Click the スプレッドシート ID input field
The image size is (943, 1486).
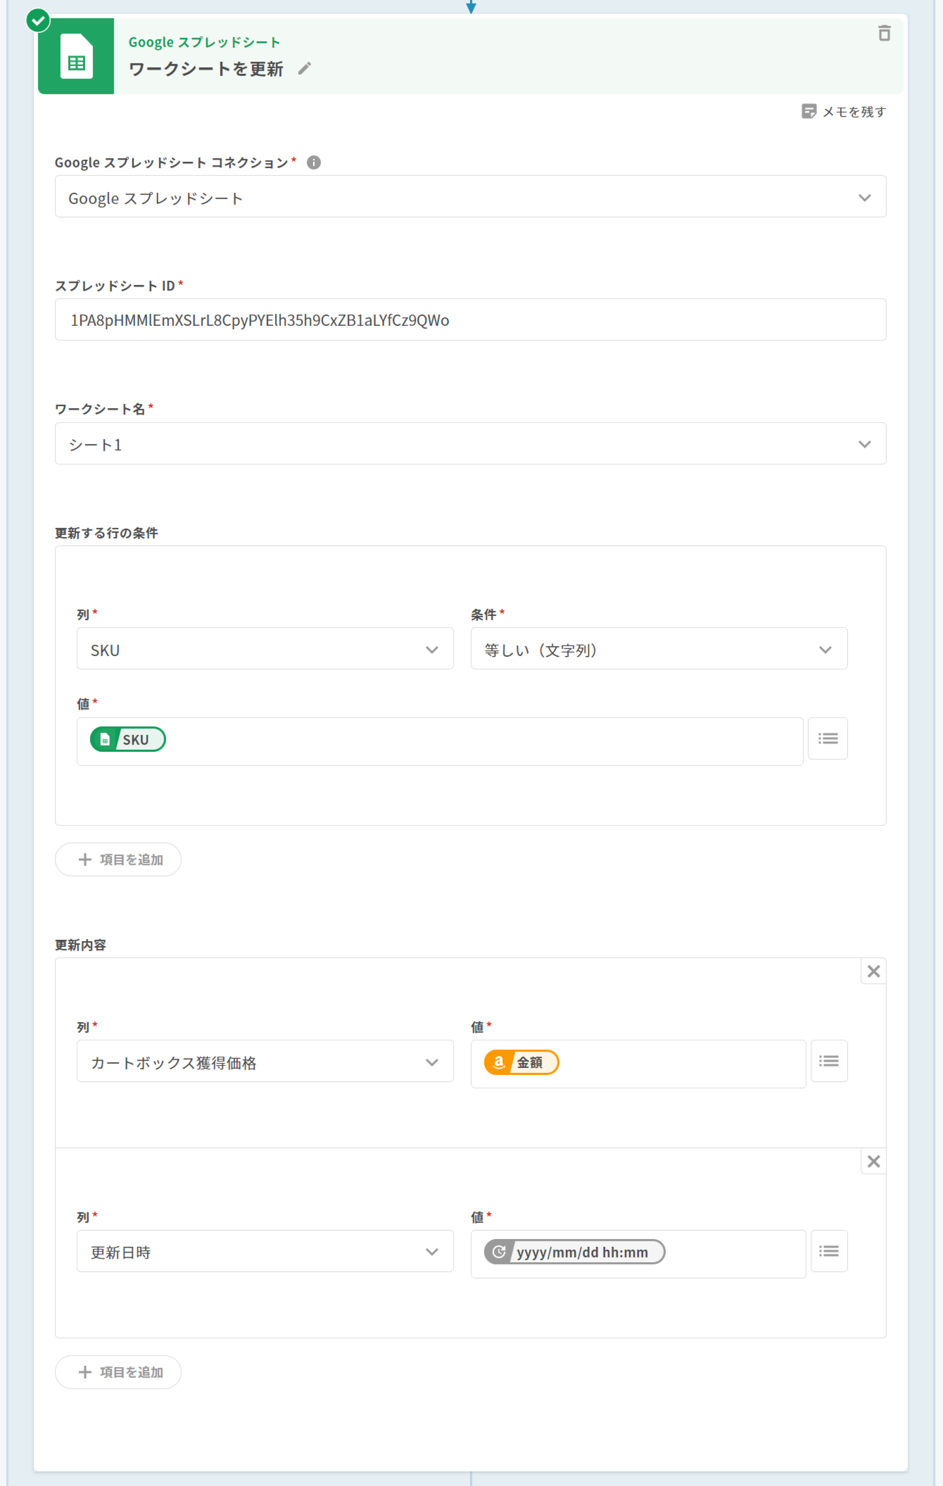[x=470, y=320]
